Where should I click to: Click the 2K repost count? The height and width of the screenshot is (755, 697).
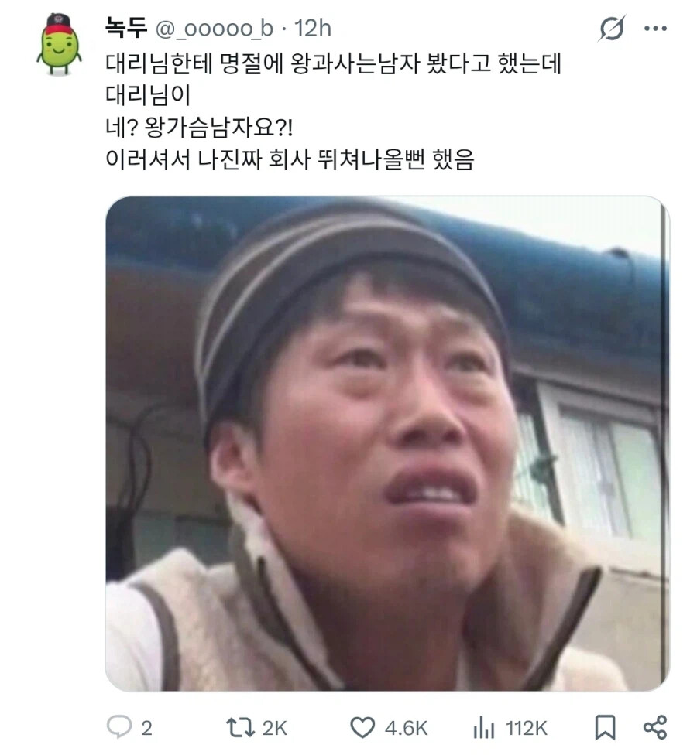[x=274, y=728]
